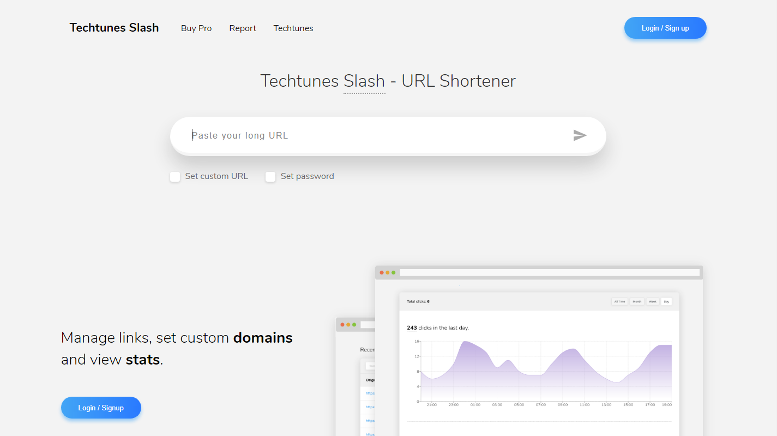Click the "243 clicks in the last day." text
Screen dimensions: 777x436
click(438, 328)
